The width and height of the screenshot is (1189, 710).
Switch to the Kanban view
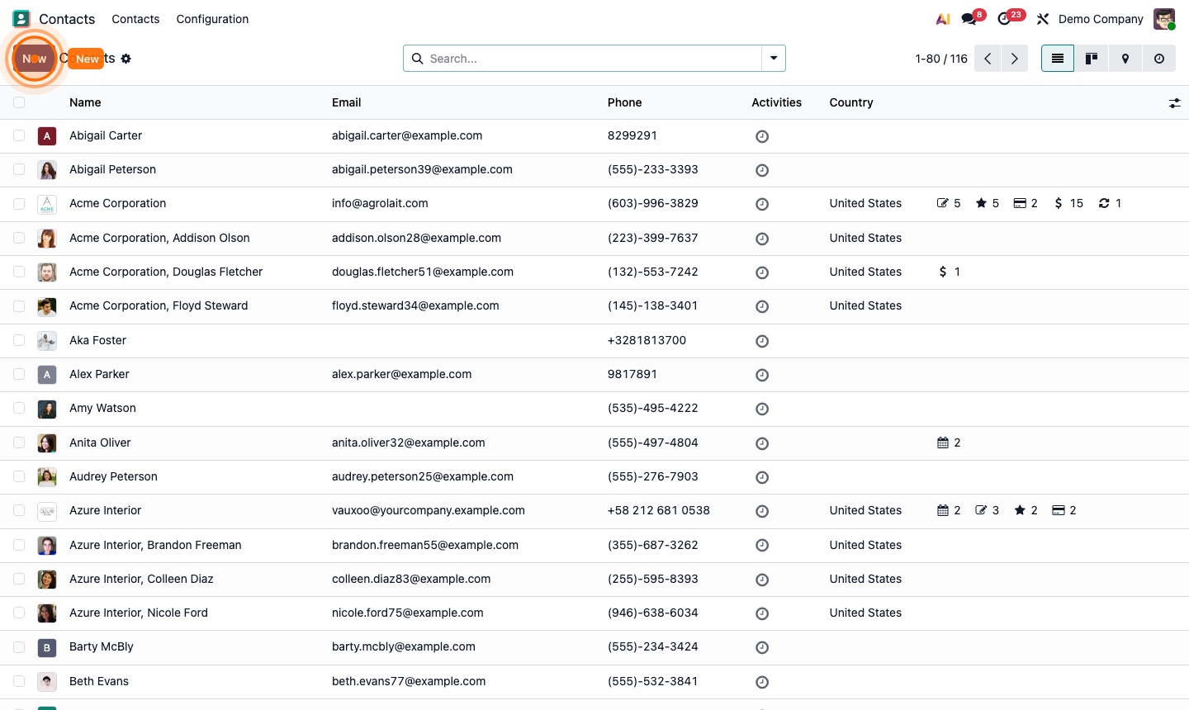click(1091, 58)
